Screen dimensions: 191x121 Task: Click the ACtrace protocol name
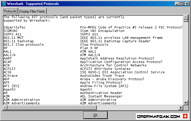click(x=10, y=76)
